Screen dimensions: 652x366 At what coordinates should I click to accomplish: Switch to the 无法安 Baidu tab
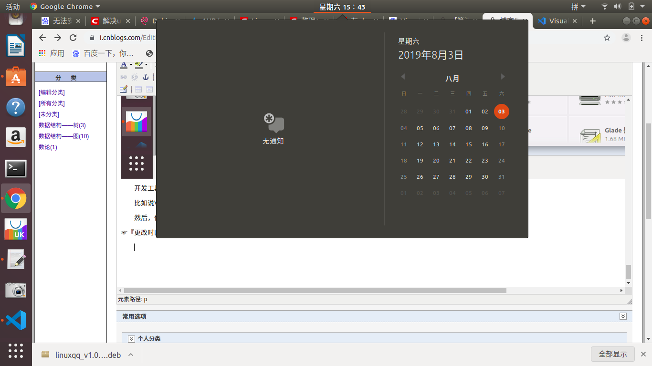[x=60, y=21]
